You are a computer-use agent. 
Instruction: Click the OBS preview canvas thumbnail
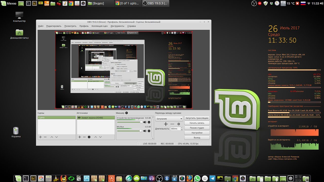[124, 70]
